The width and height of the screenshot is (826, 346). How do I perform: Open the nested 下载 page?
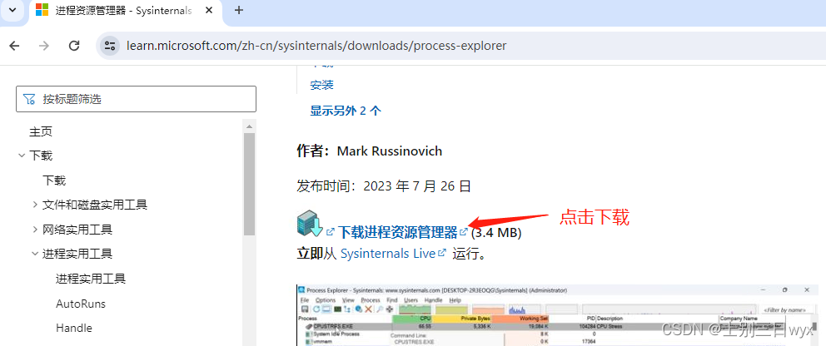pyautogui.click(x=54, y=180)
